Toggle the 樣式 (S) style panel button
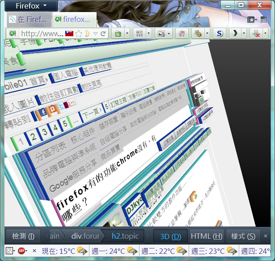This screenshot has width=275, height=261. coord(243,236)
